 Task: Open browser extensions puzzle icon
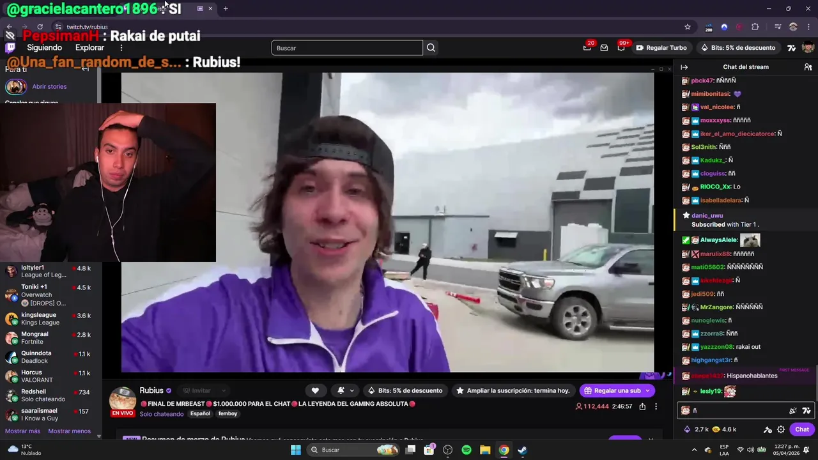[x=755, y=27]
